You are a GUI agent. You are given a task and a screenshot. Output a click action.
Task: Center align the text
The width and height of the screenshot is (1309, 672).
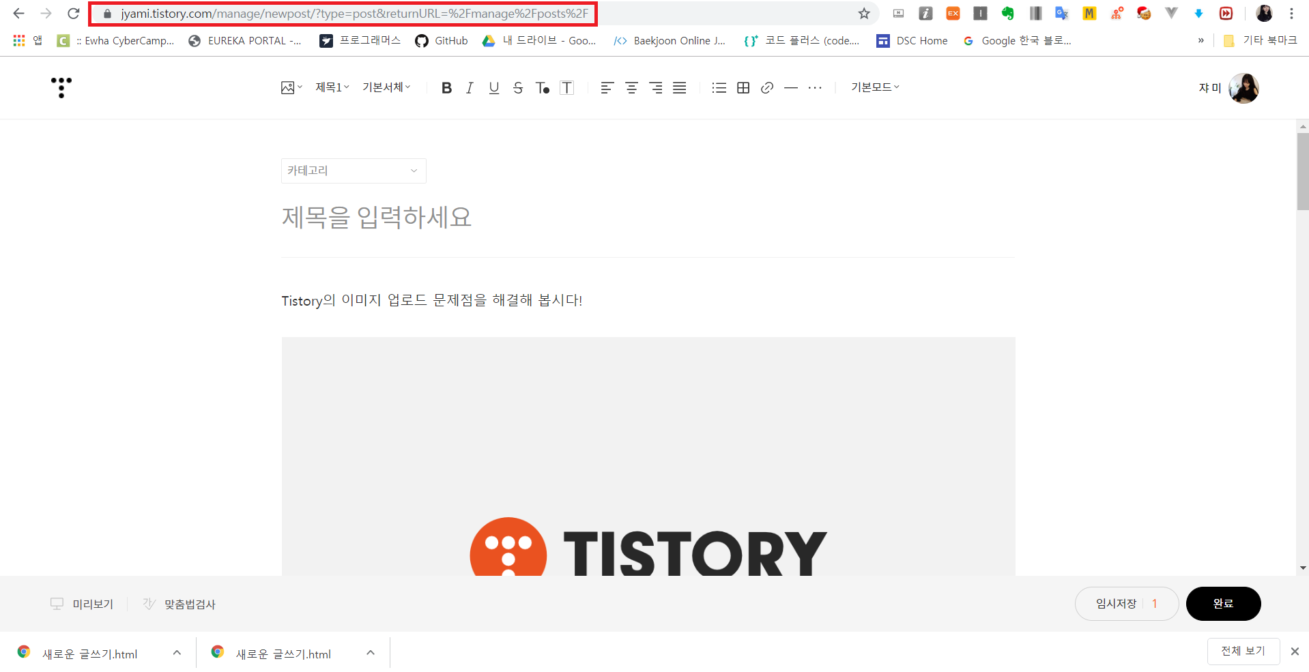(631, 88)
